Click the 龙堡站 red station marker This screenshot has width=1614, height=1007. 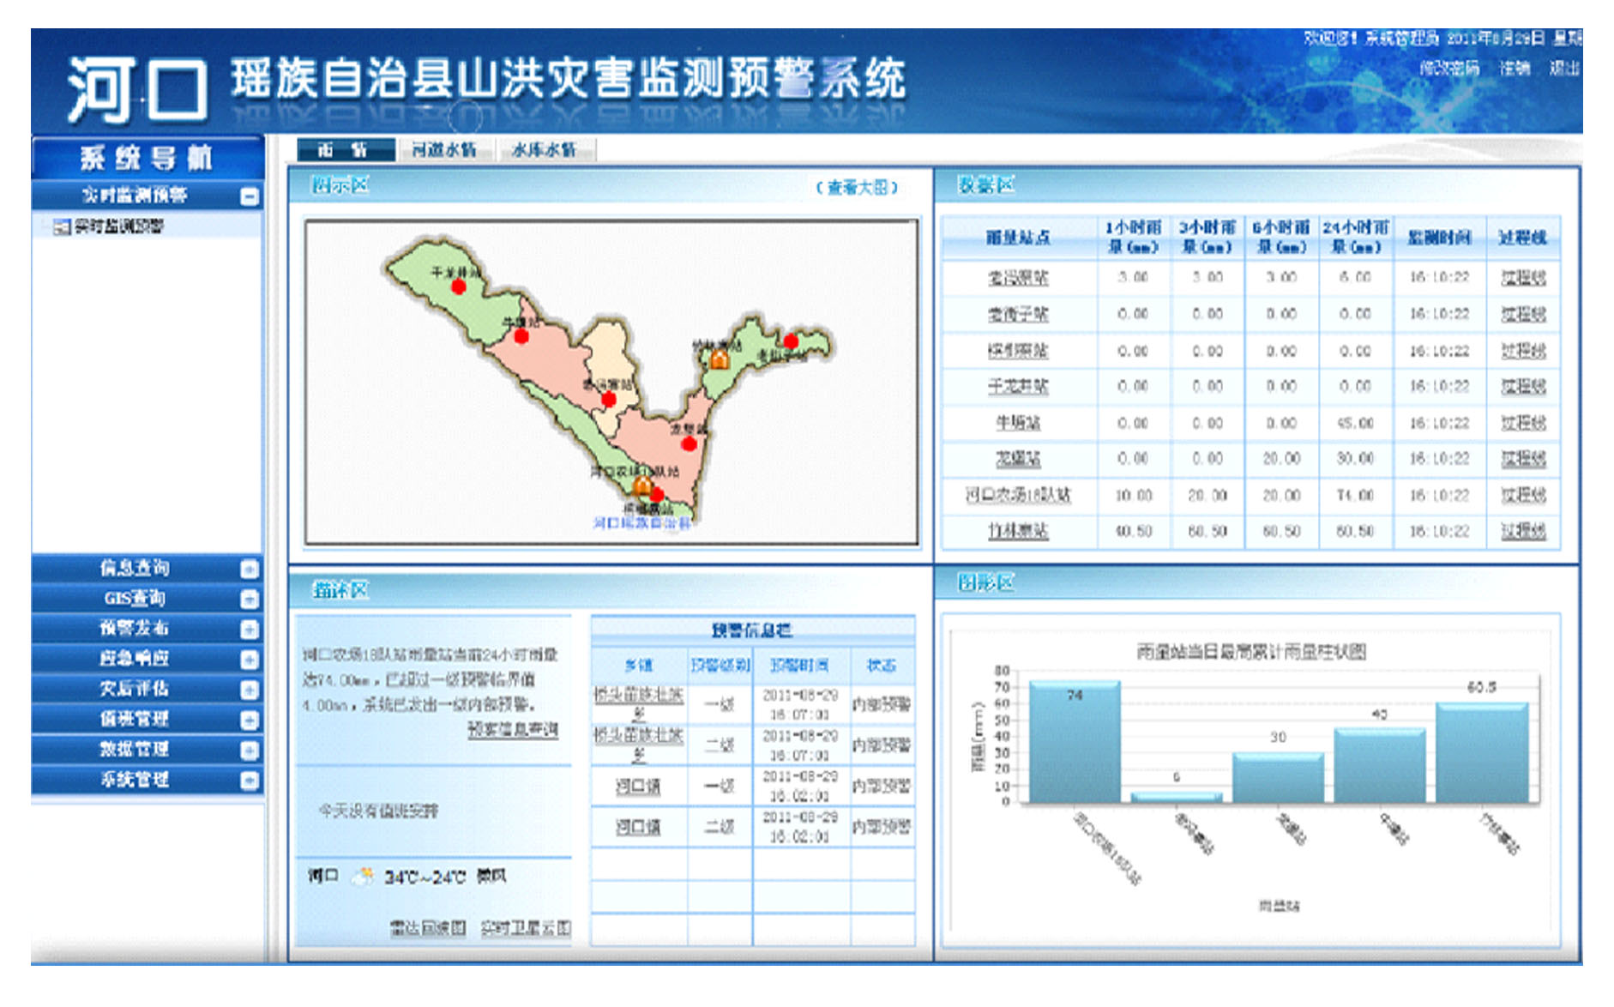click(x=689, y=443)
